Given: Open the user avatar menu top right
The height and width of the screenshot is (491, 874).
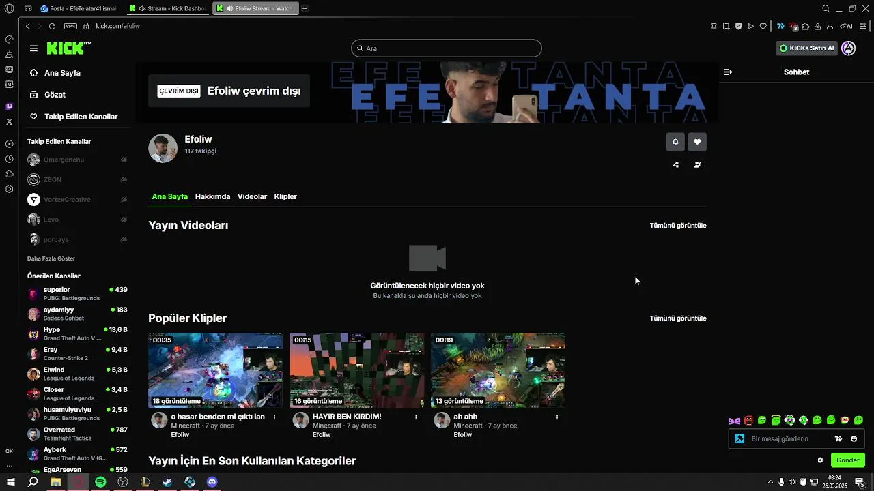Looking at the screenshot, I should tap(849, 48).
